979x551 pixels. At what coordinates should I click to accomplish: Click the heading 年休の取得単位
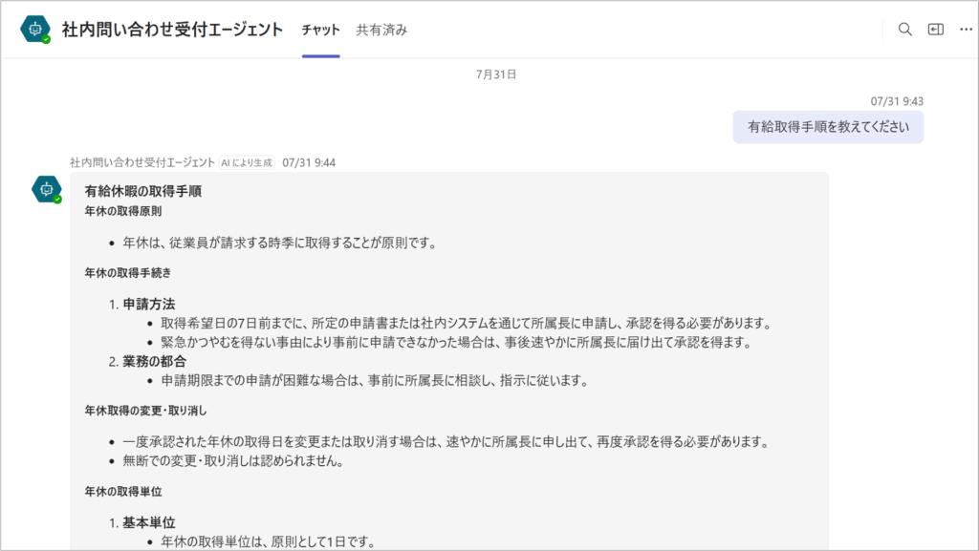click(x=123, y=492)
